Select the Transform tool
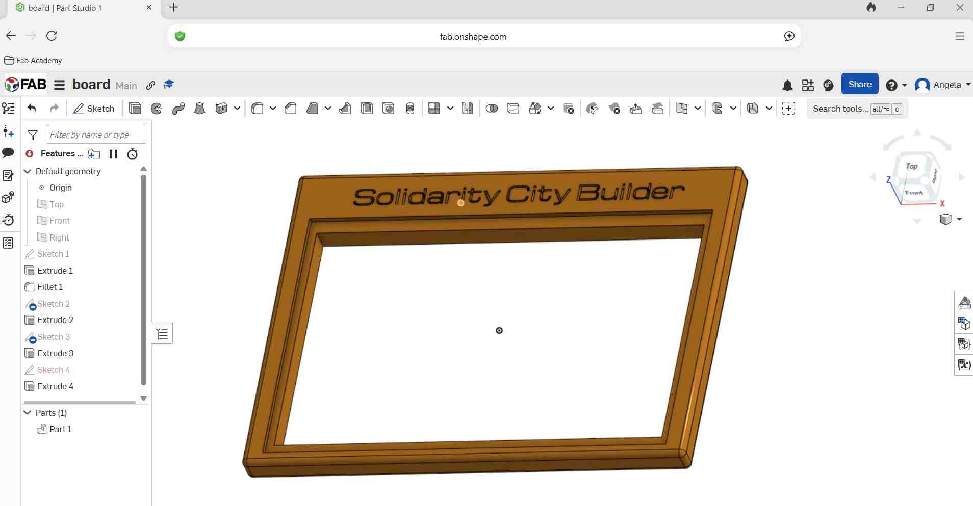The height and width of the screenshot is (506, 973). coord(535,109)
